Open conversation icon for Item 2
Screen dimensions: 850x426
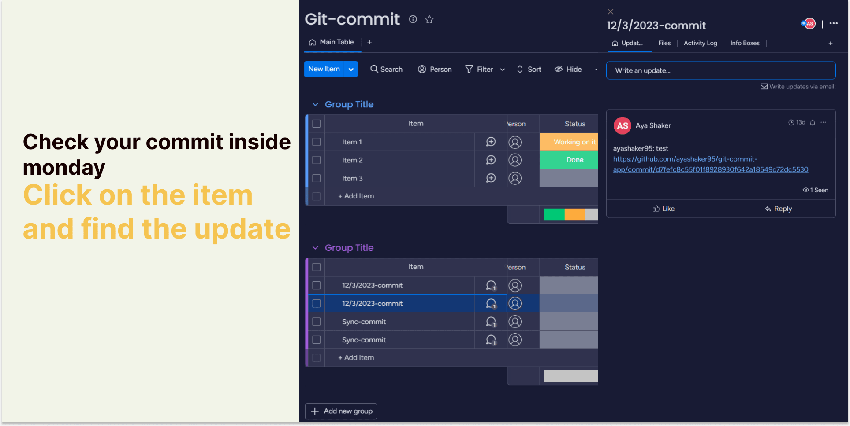(491, 160)
